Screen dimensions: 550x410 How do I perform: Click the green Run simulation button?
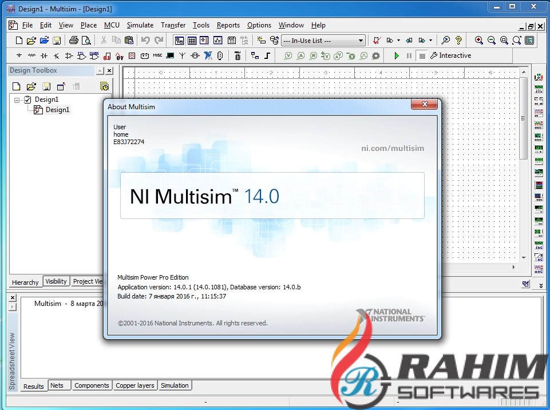(397, 55)
